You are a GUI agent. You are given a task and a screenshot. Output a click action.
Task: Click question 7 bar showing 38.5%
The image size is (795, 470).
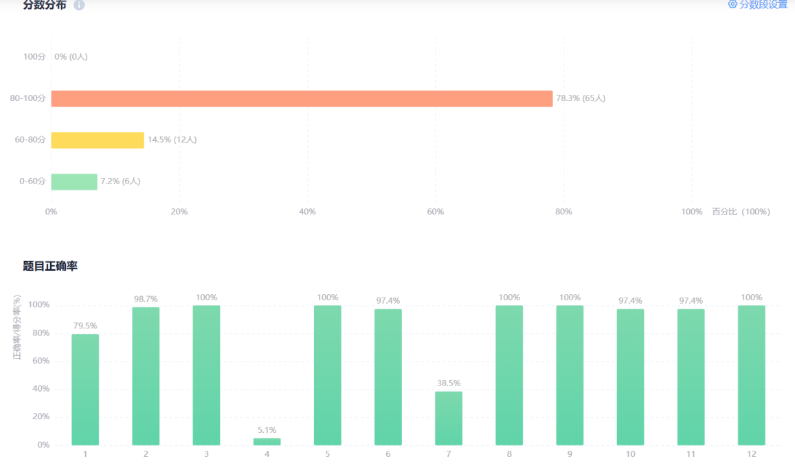(449, 418)
